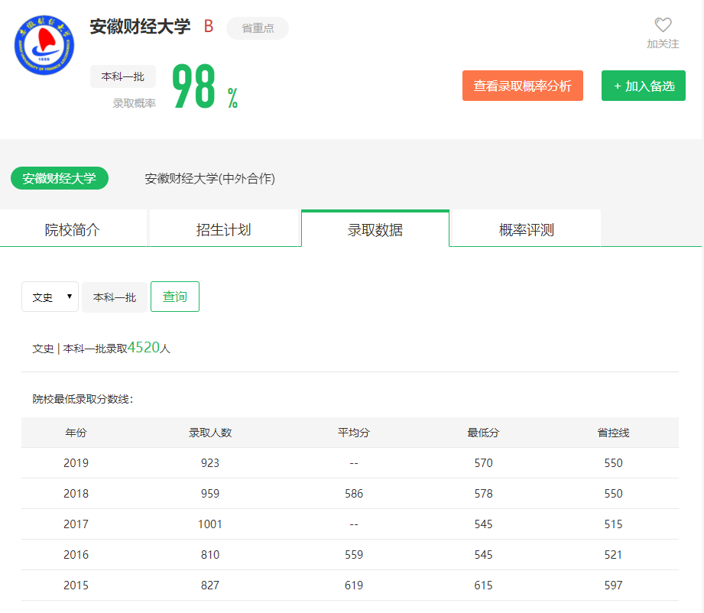The image size is (704, 613).
Task: Click 810 admitted count for 2016
Action: [x=210, y=555]
